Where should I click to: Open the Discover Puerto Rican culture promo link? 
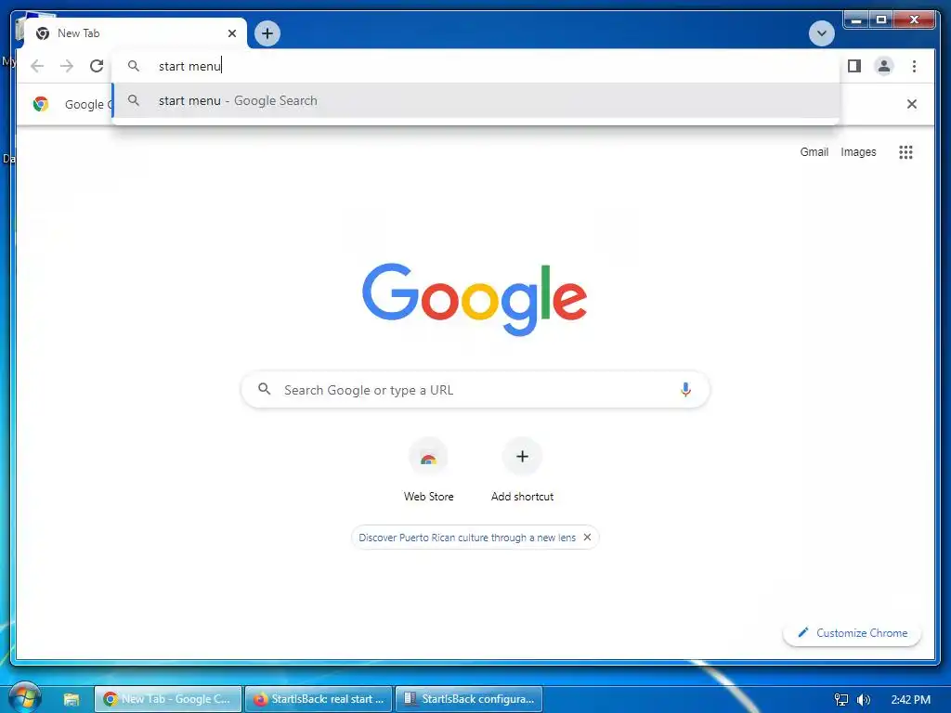(x=467, y=538)
